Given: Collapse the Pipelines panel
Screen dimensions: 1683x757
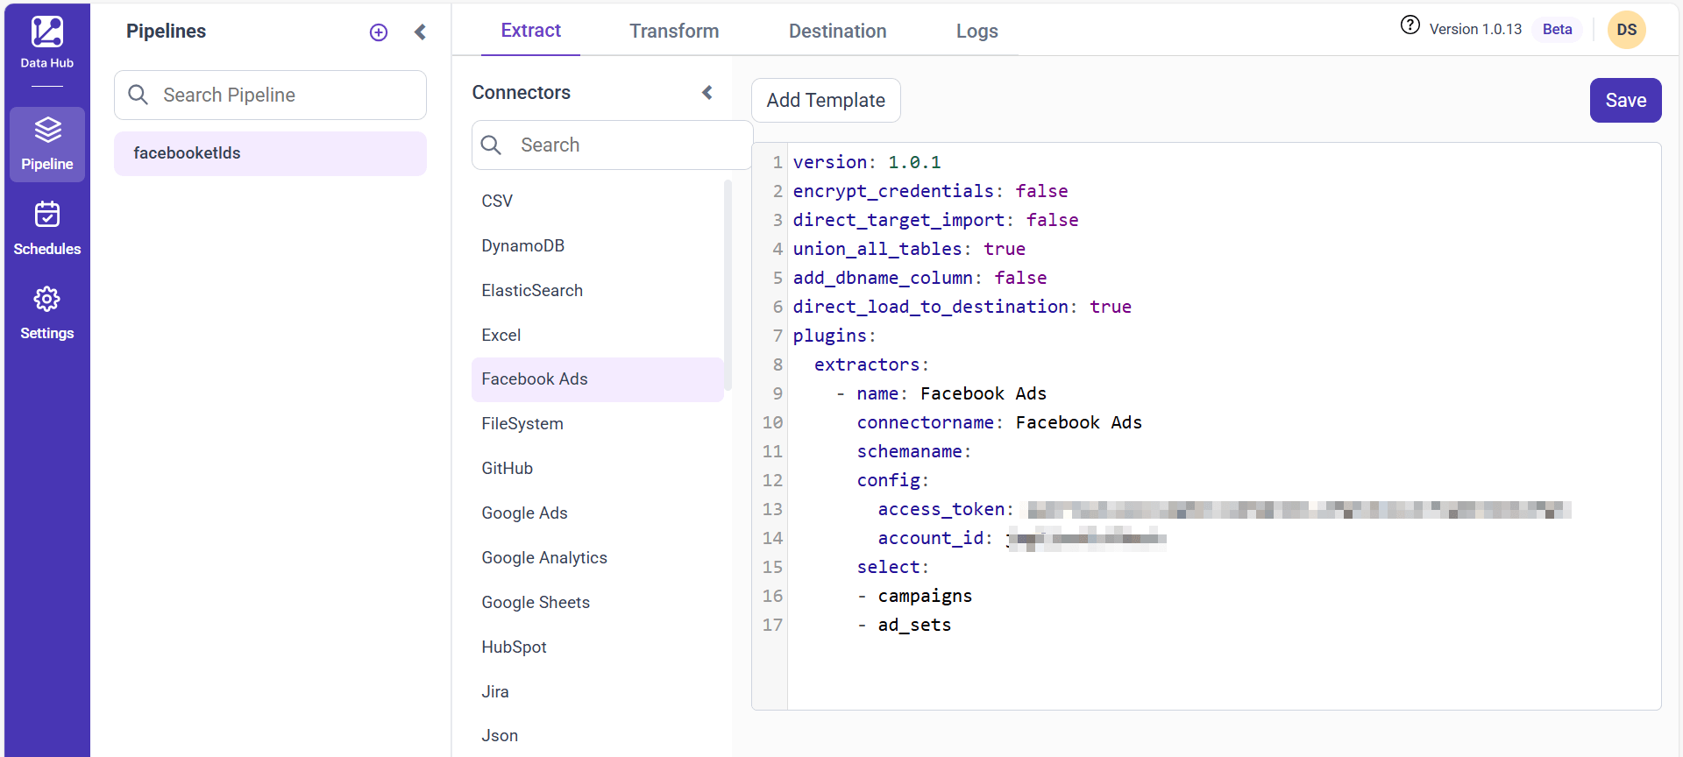Looking at the screenshot, I should tap(420, 32).
